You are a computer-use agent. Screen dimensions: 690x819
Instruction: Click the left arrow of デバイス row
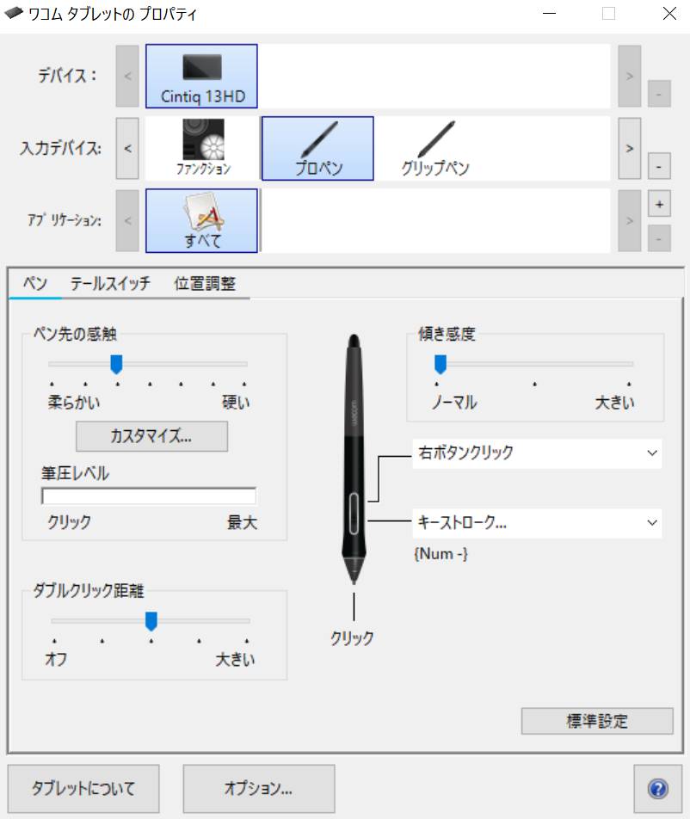tap(127, 77)
